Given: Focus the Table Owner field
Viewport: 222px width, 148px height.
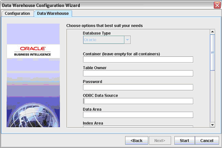Looking at the screenshot, I should tap(138, 73).
